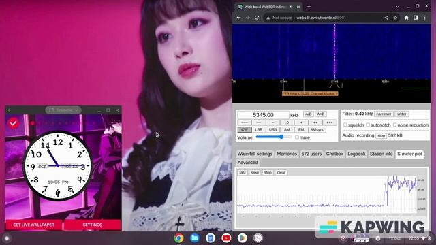The width and height of the screenshot is (436, 245).
Task: Click the Chrome forward arrow
Action: tap(247, 18)
